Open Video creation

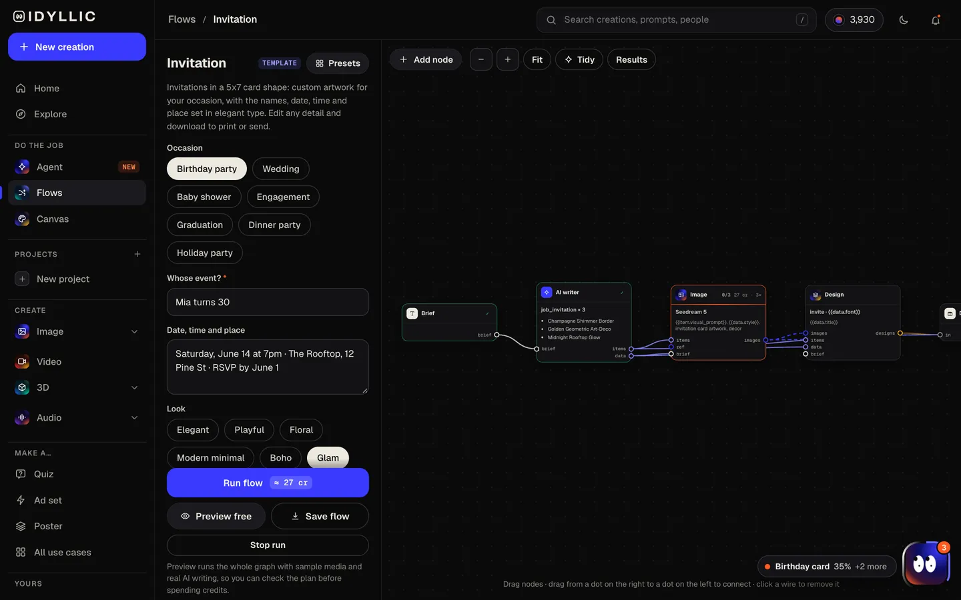(x=77, y=361)
